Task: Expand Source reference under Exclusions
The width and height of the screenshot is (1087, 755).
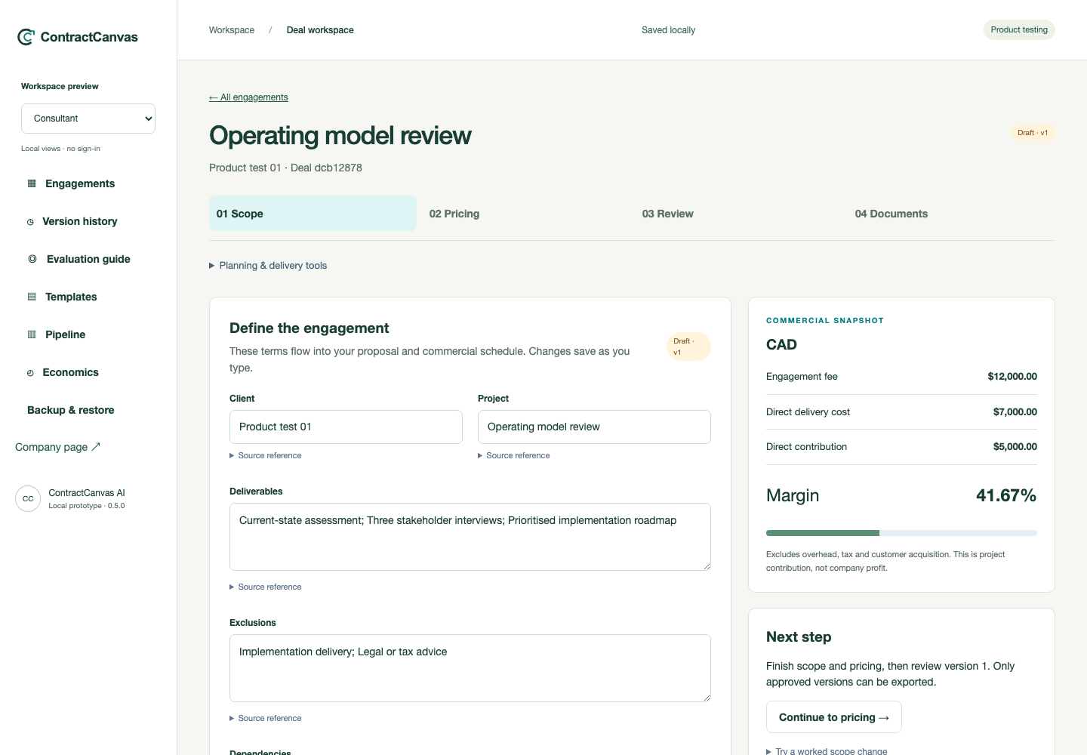Action: tap(266, 718)
